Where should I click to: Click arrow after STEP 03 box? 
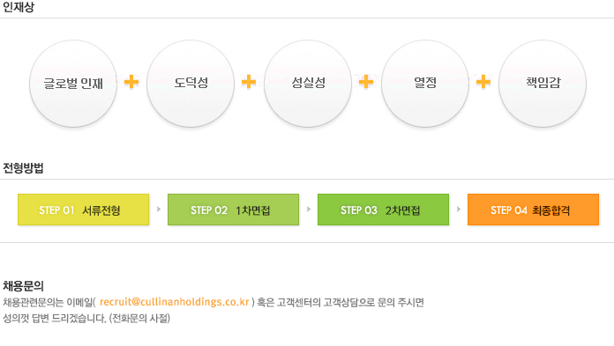pos(459,210)
